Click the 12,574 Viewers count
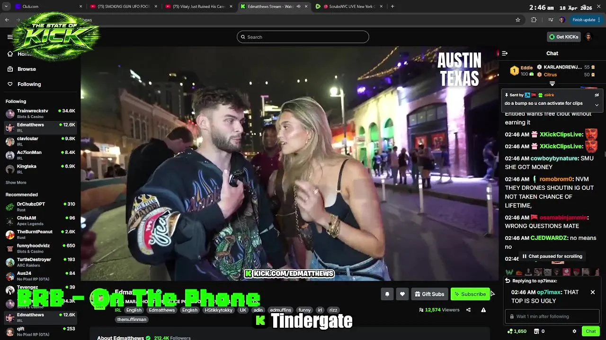The width and height of the screenshot is (606, 340). 439,310
